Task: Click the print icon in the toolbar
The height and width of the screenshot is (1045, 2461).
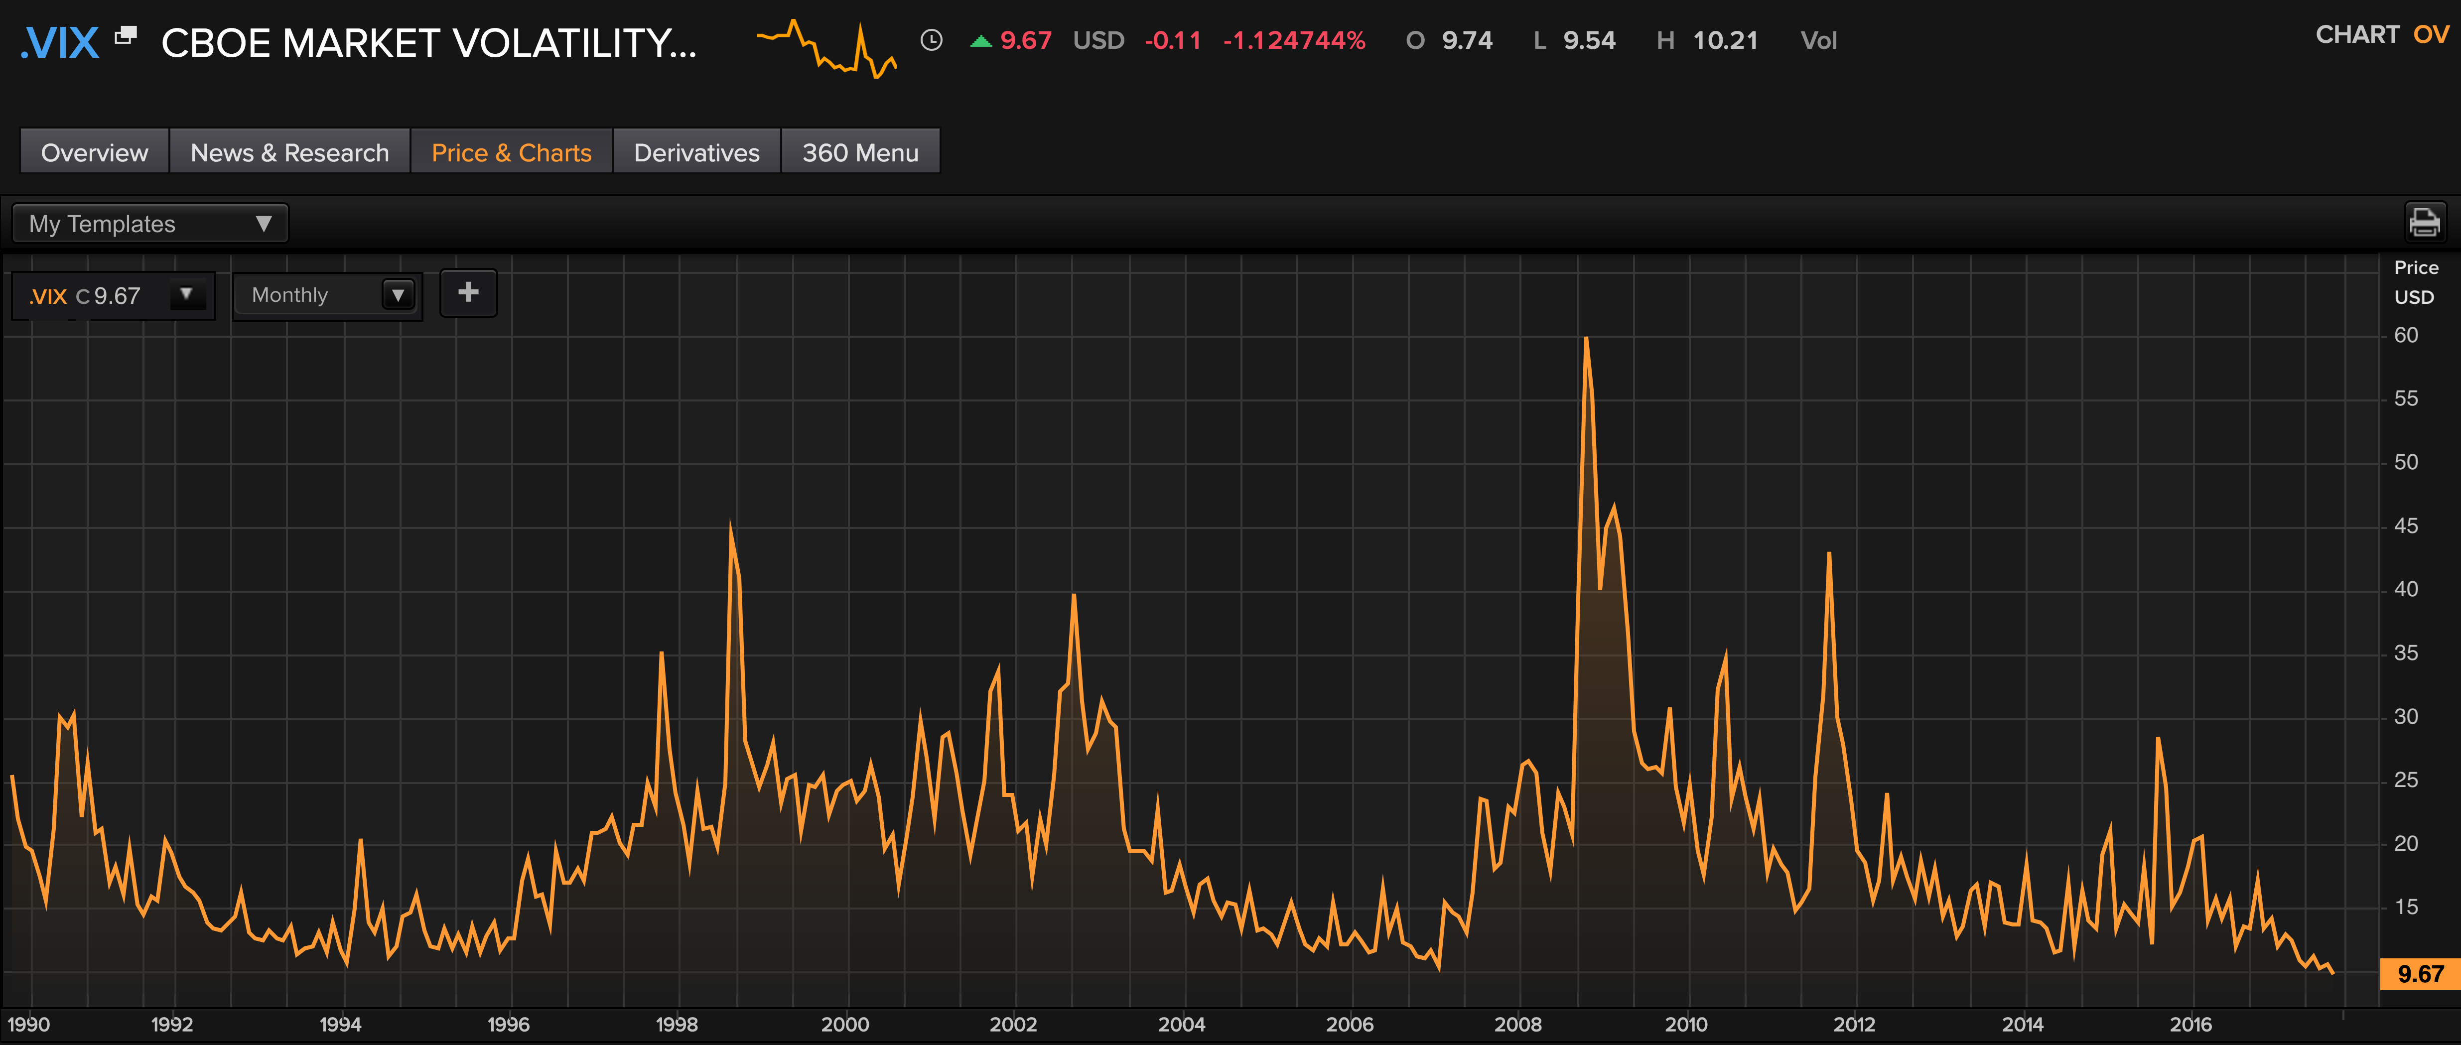Action: tap(2424, 223)
